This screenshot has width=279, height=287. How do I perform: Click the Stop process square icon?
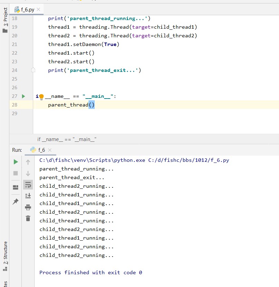click(x=16, y=173)
